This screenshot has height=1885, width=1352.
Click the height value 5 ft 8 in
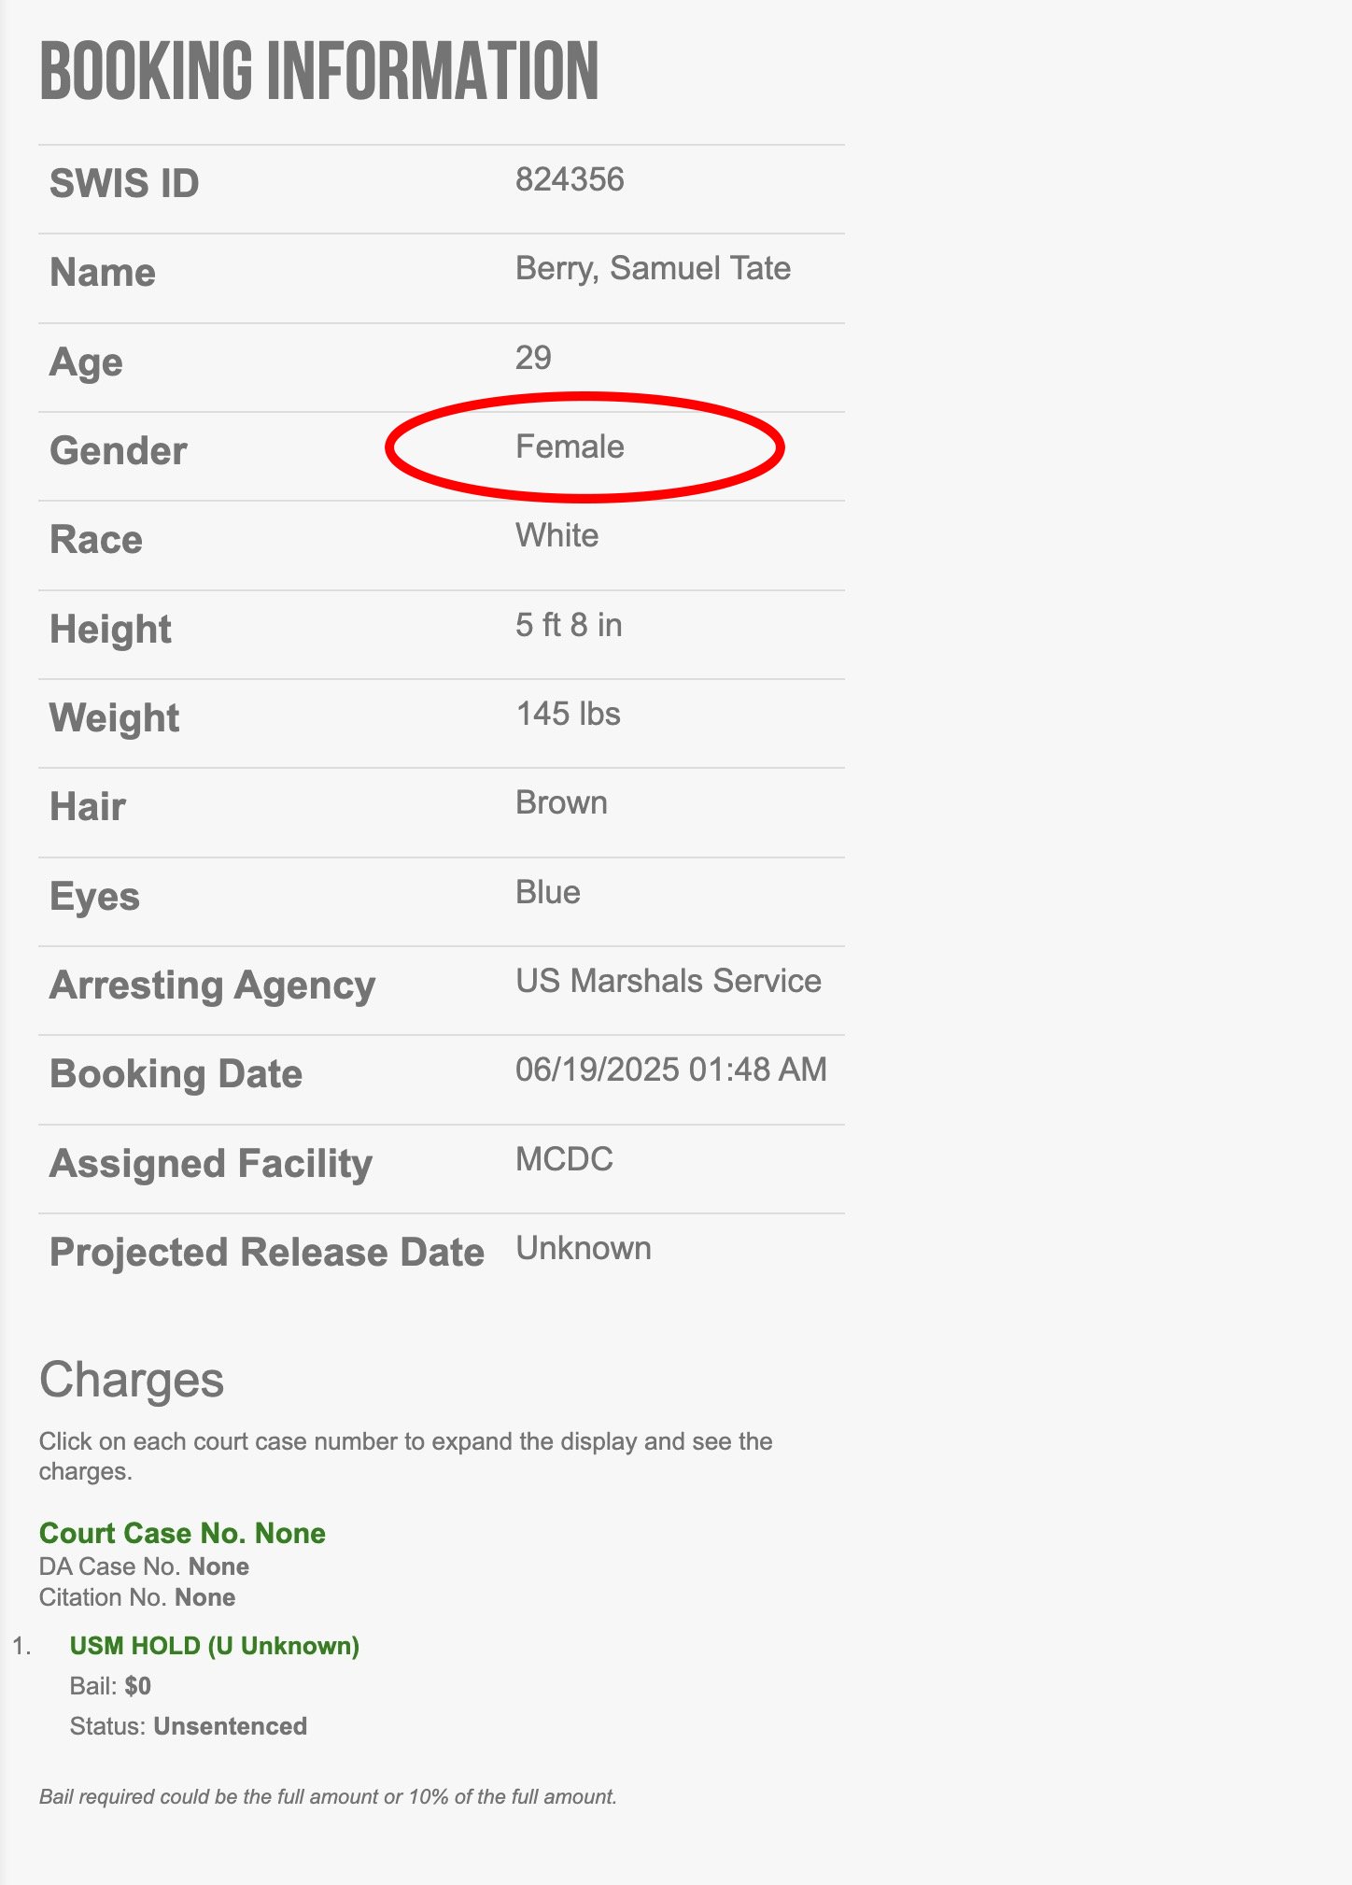pyautogui.click(x=568, y=625)
